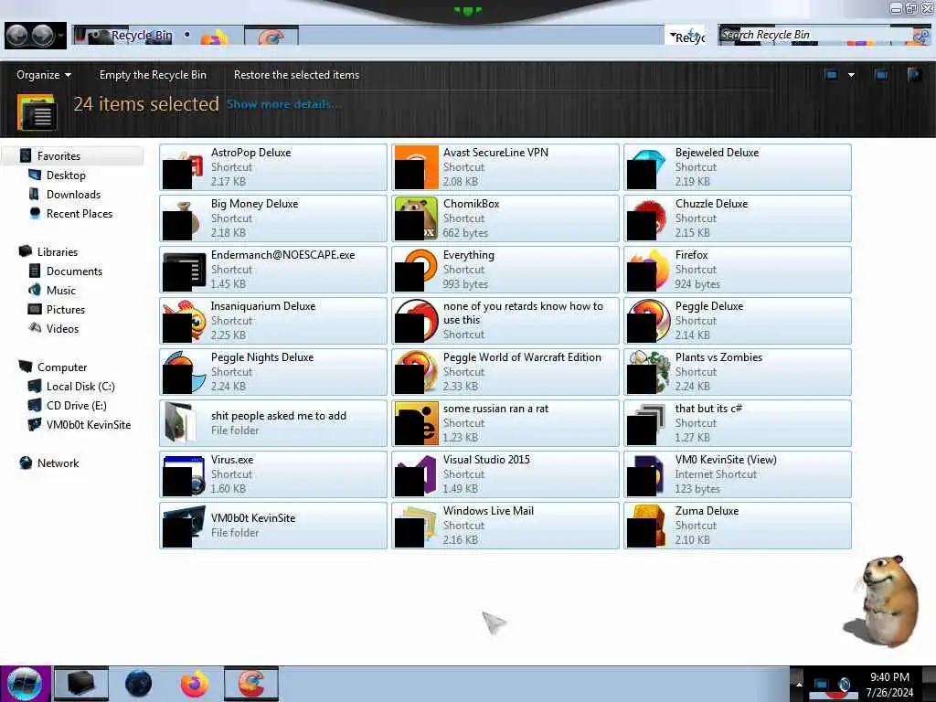This screenshot has width=936, height=702.
Task: Click the taskbar clock showing 9:40 PM
Action: 889,685
